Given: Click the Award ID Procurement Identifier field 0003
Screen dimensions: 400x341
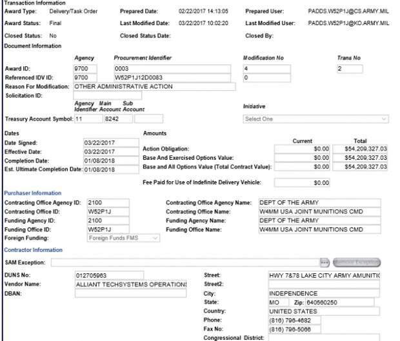Looking at the screenshot, I should pos(172,69).
